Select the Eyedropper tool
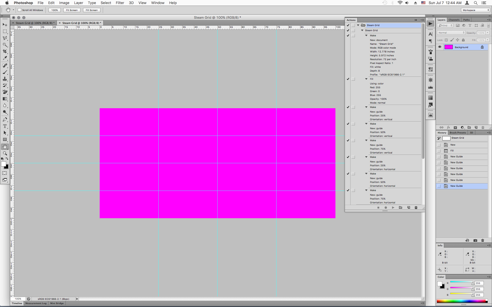Screen dimensions: 492x307 pyautogui.click(x=5, y=58)
